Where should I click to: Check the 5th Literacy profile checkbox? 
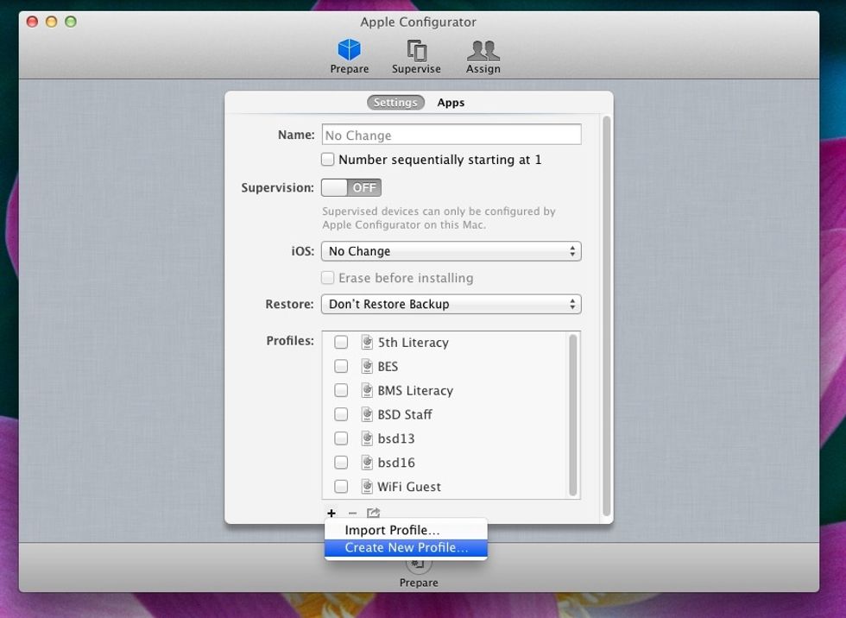pyautogui.click(x=341, y=343)
